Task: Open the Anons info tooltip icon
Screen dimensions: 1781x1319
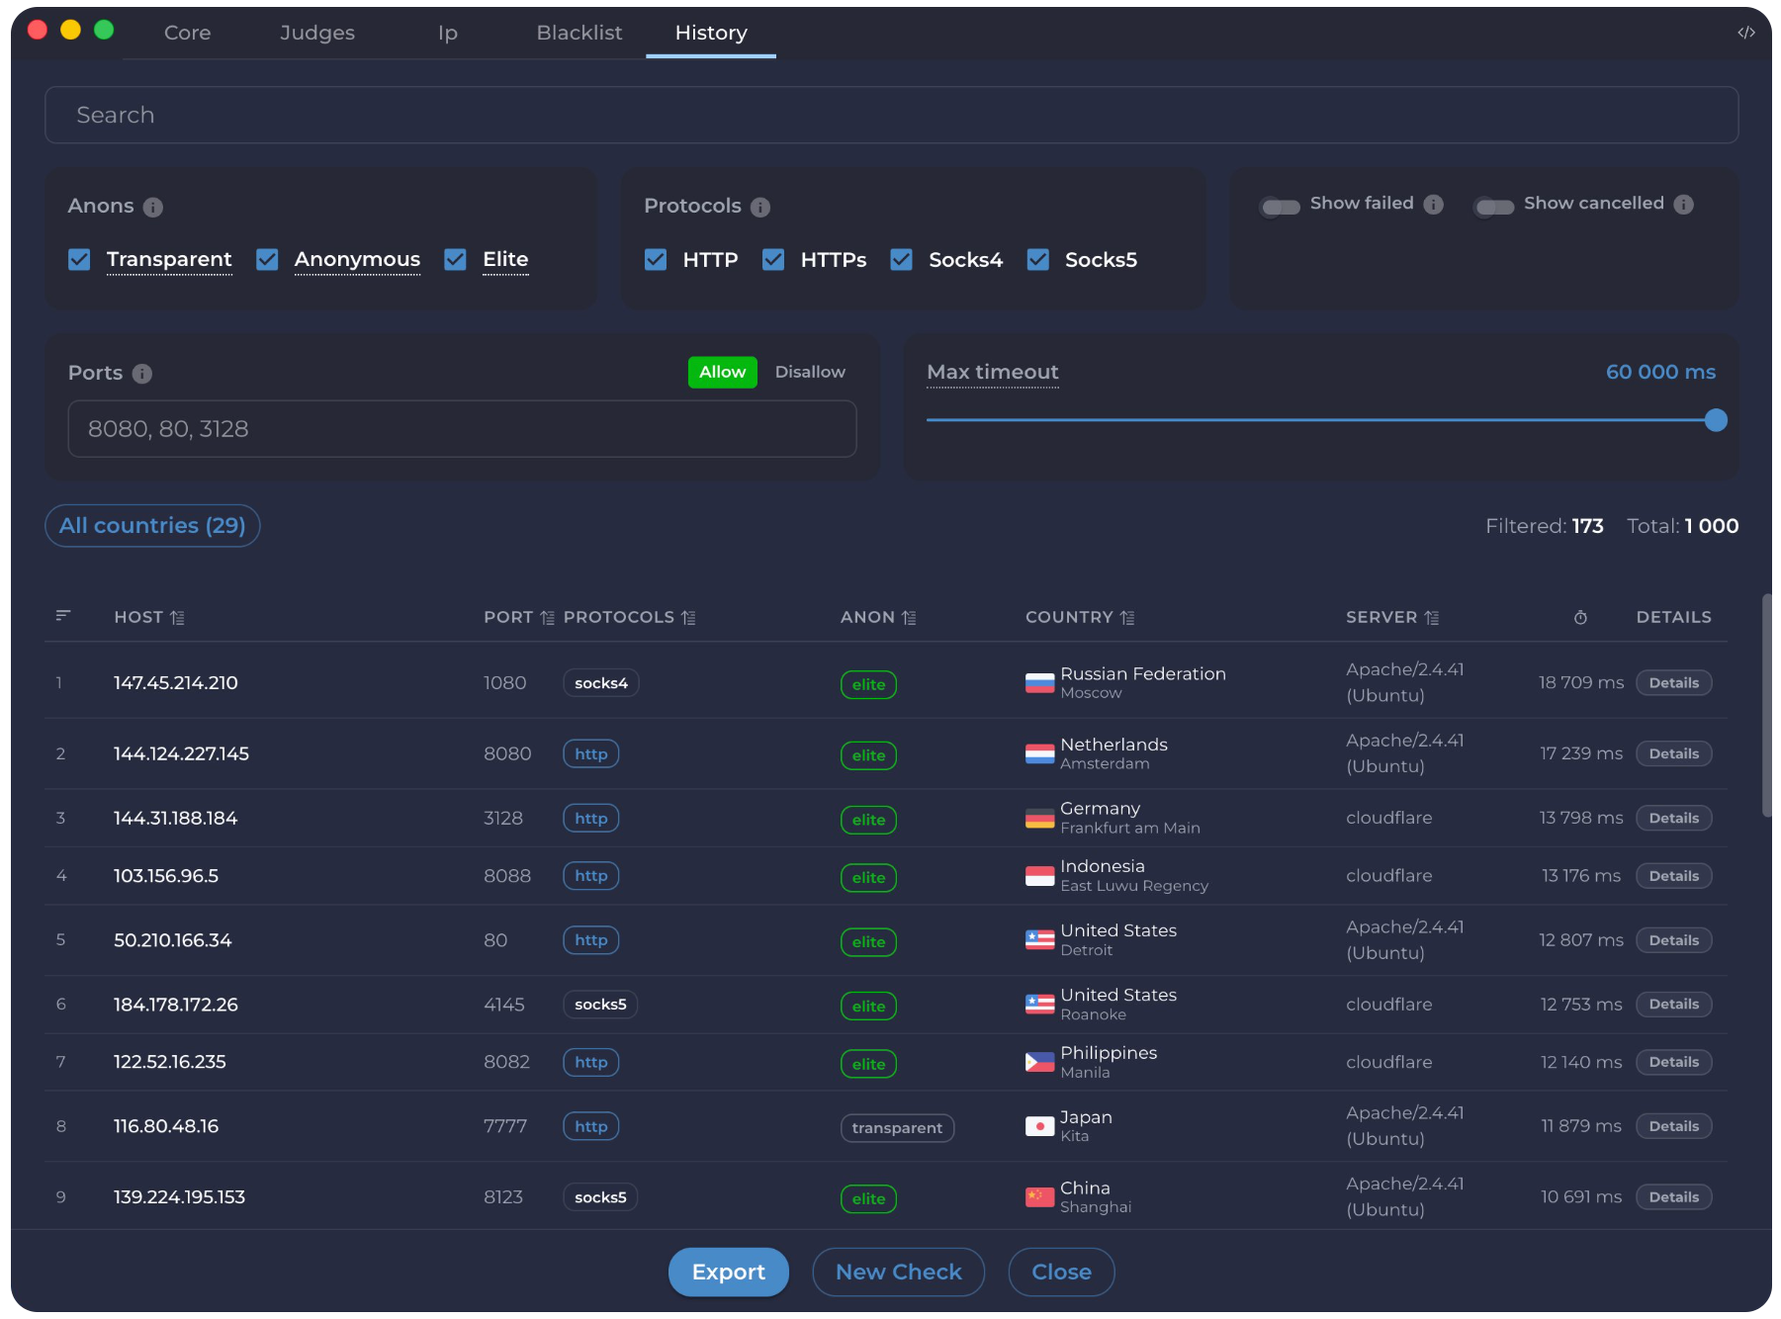Action: (x=152, y=207)
